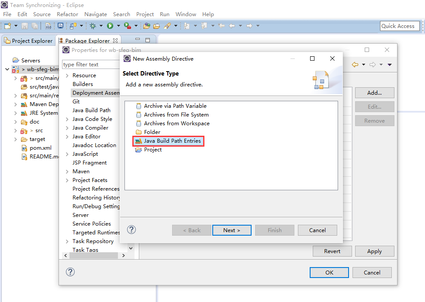Click the green Run toolbar icon

[x=110, y=26]
